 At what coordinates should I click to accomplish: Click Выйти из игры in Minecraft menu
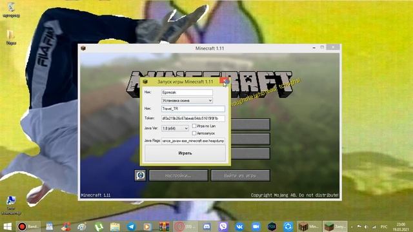(240, 175)
